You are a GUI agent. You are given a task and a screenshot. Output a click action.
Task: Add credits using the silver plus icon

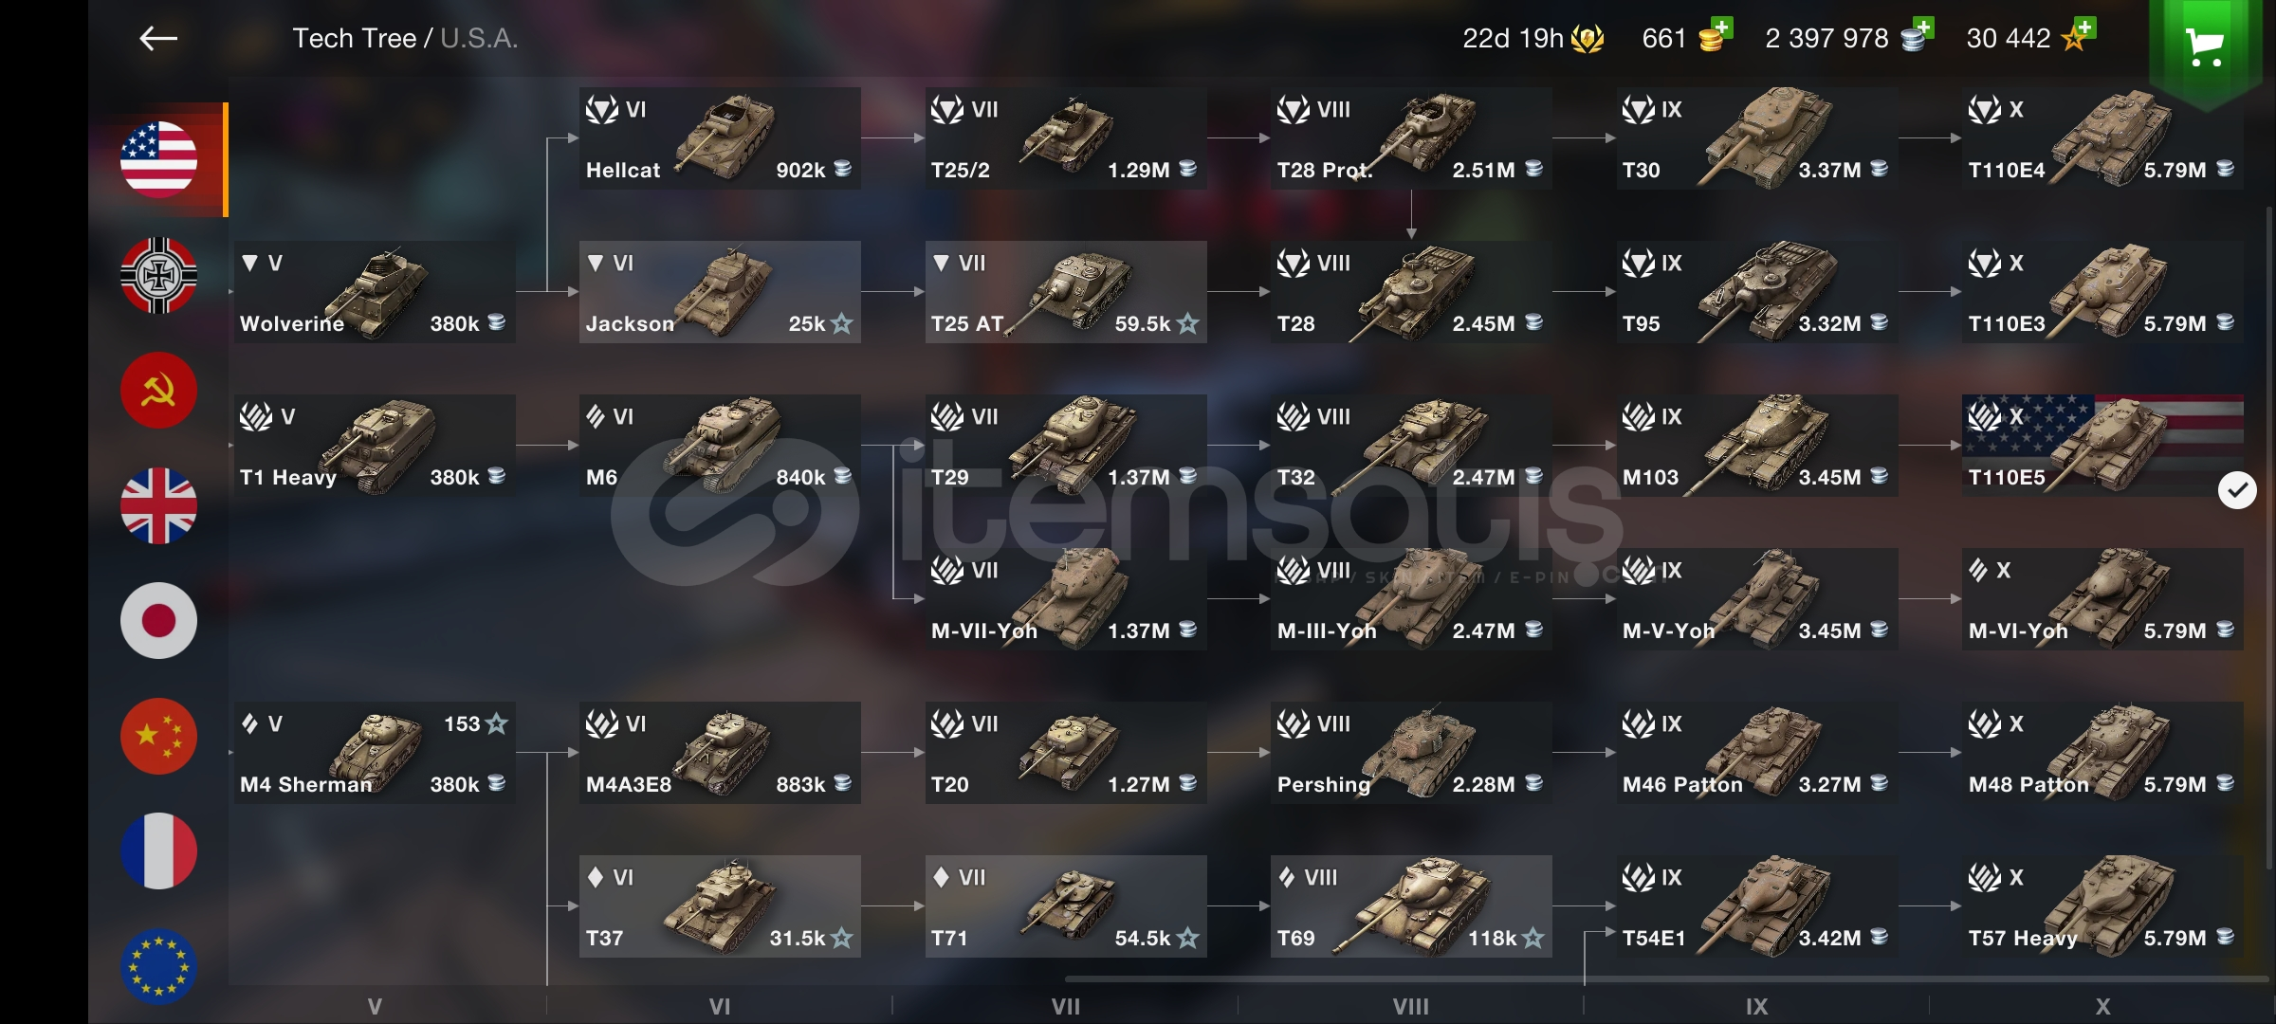[1917, 35]
